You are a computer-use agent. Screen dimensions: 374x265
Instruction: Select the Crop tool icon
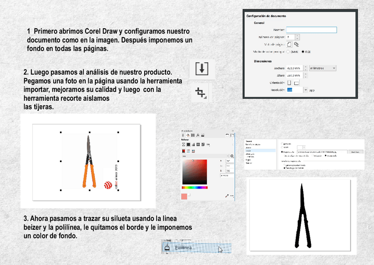pyautogui.click(x=201, y=93)
